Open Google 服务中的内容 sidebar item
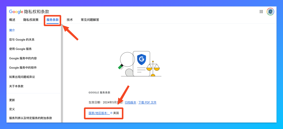This screenshot has width=283, height=129. [23, 58]
